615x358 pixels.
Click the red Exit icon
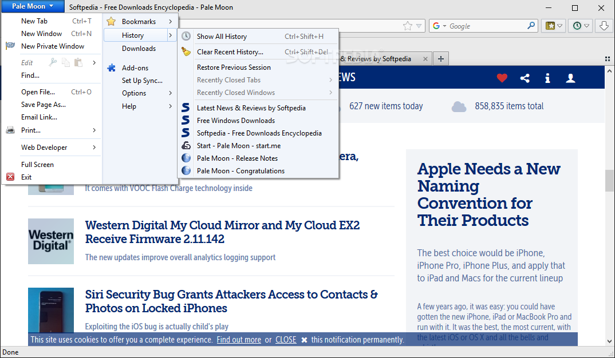(10, 177)
